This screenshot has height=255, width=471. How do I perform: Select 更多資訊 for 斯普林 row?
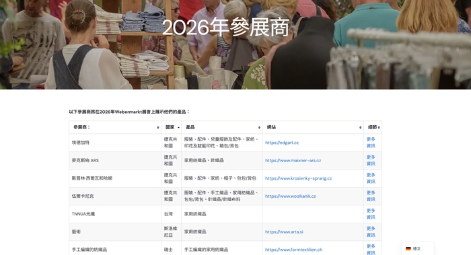[371, 178]
